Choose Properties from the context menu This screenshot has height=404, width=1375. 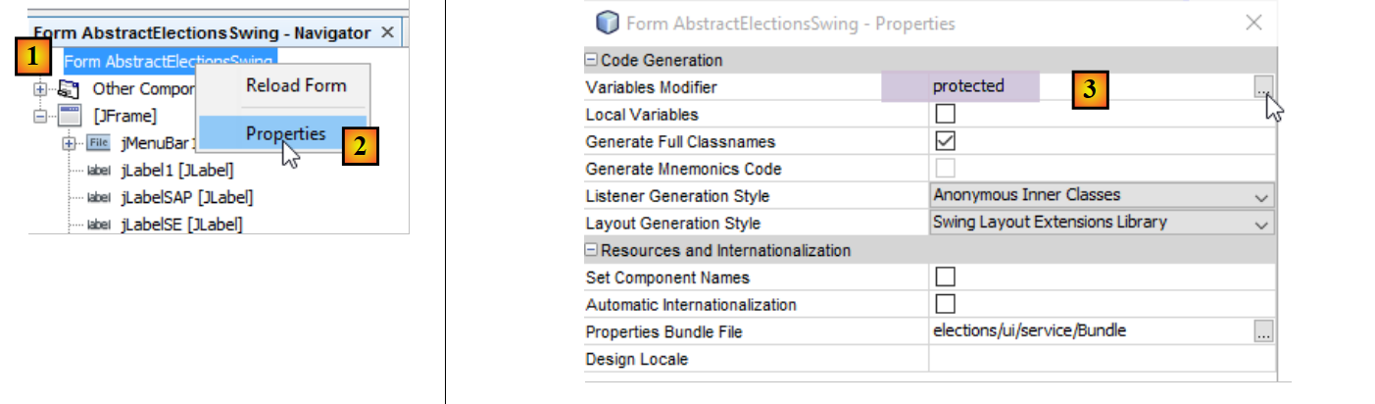pos(285,133)
